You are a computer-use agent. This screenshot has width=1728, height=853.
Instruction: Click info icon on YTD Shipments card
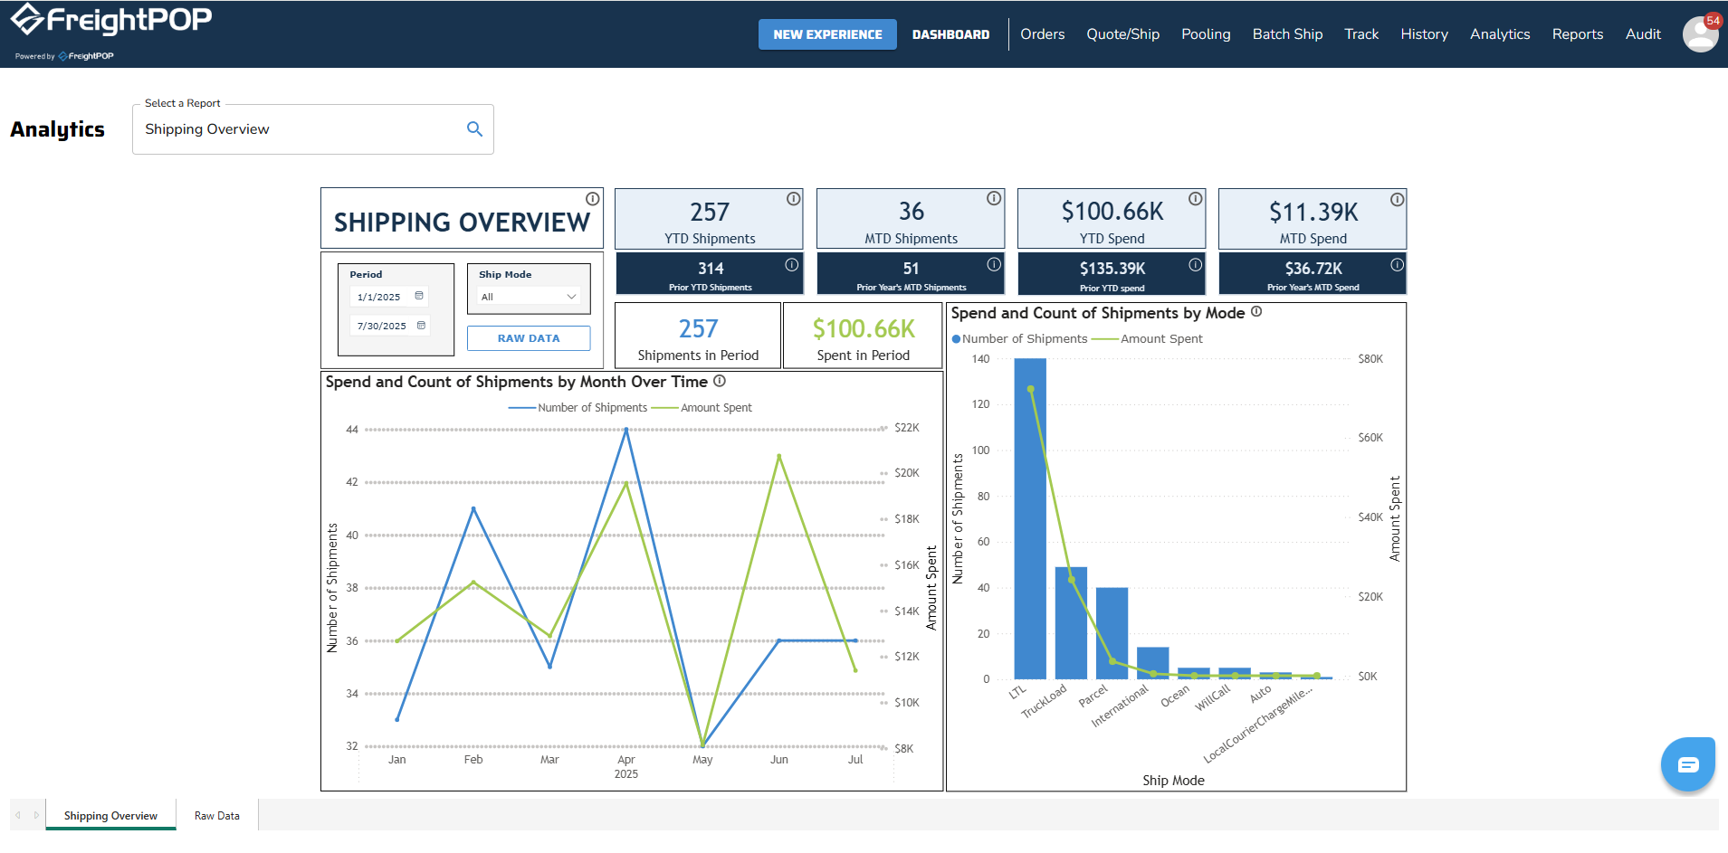tap(793, 199)
